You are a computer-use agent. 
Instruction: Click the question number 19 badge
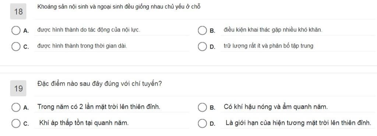[18, 89]
